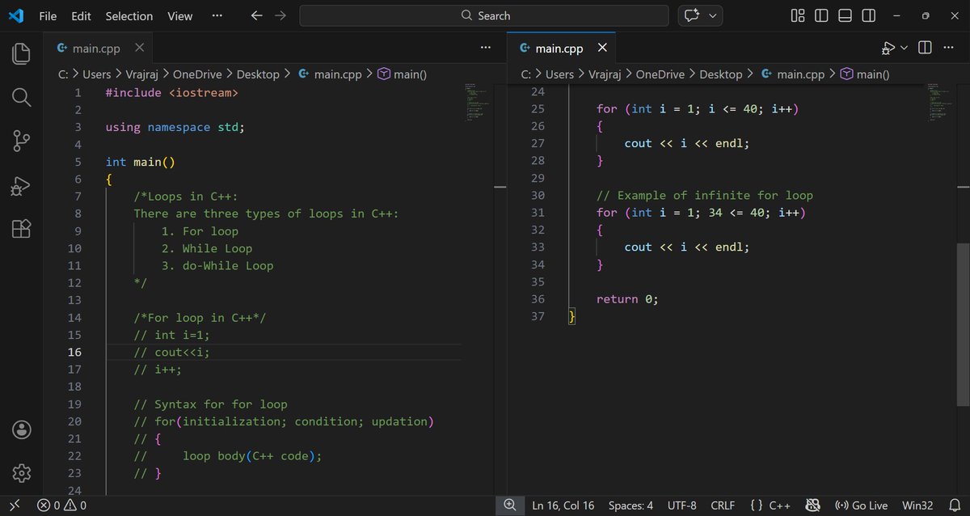Expand the Run code dropdown arrow
Viewport: 970px width, 516px height.
[x=904, y=49]
